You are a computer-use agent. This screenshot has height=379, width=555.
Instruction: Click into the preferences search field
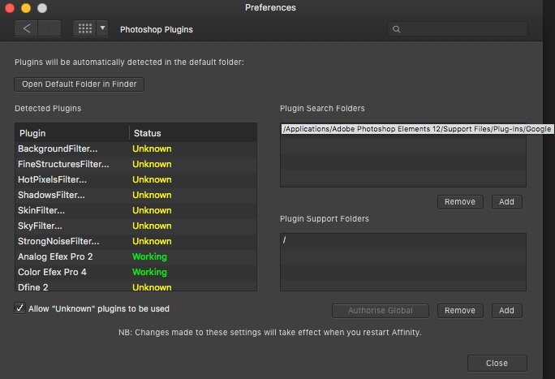coord(462,29)
